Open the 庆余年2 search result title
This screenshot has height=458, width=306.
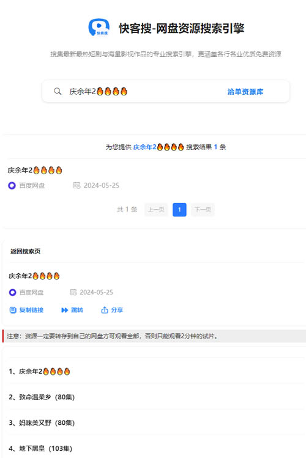click(35, 170)
